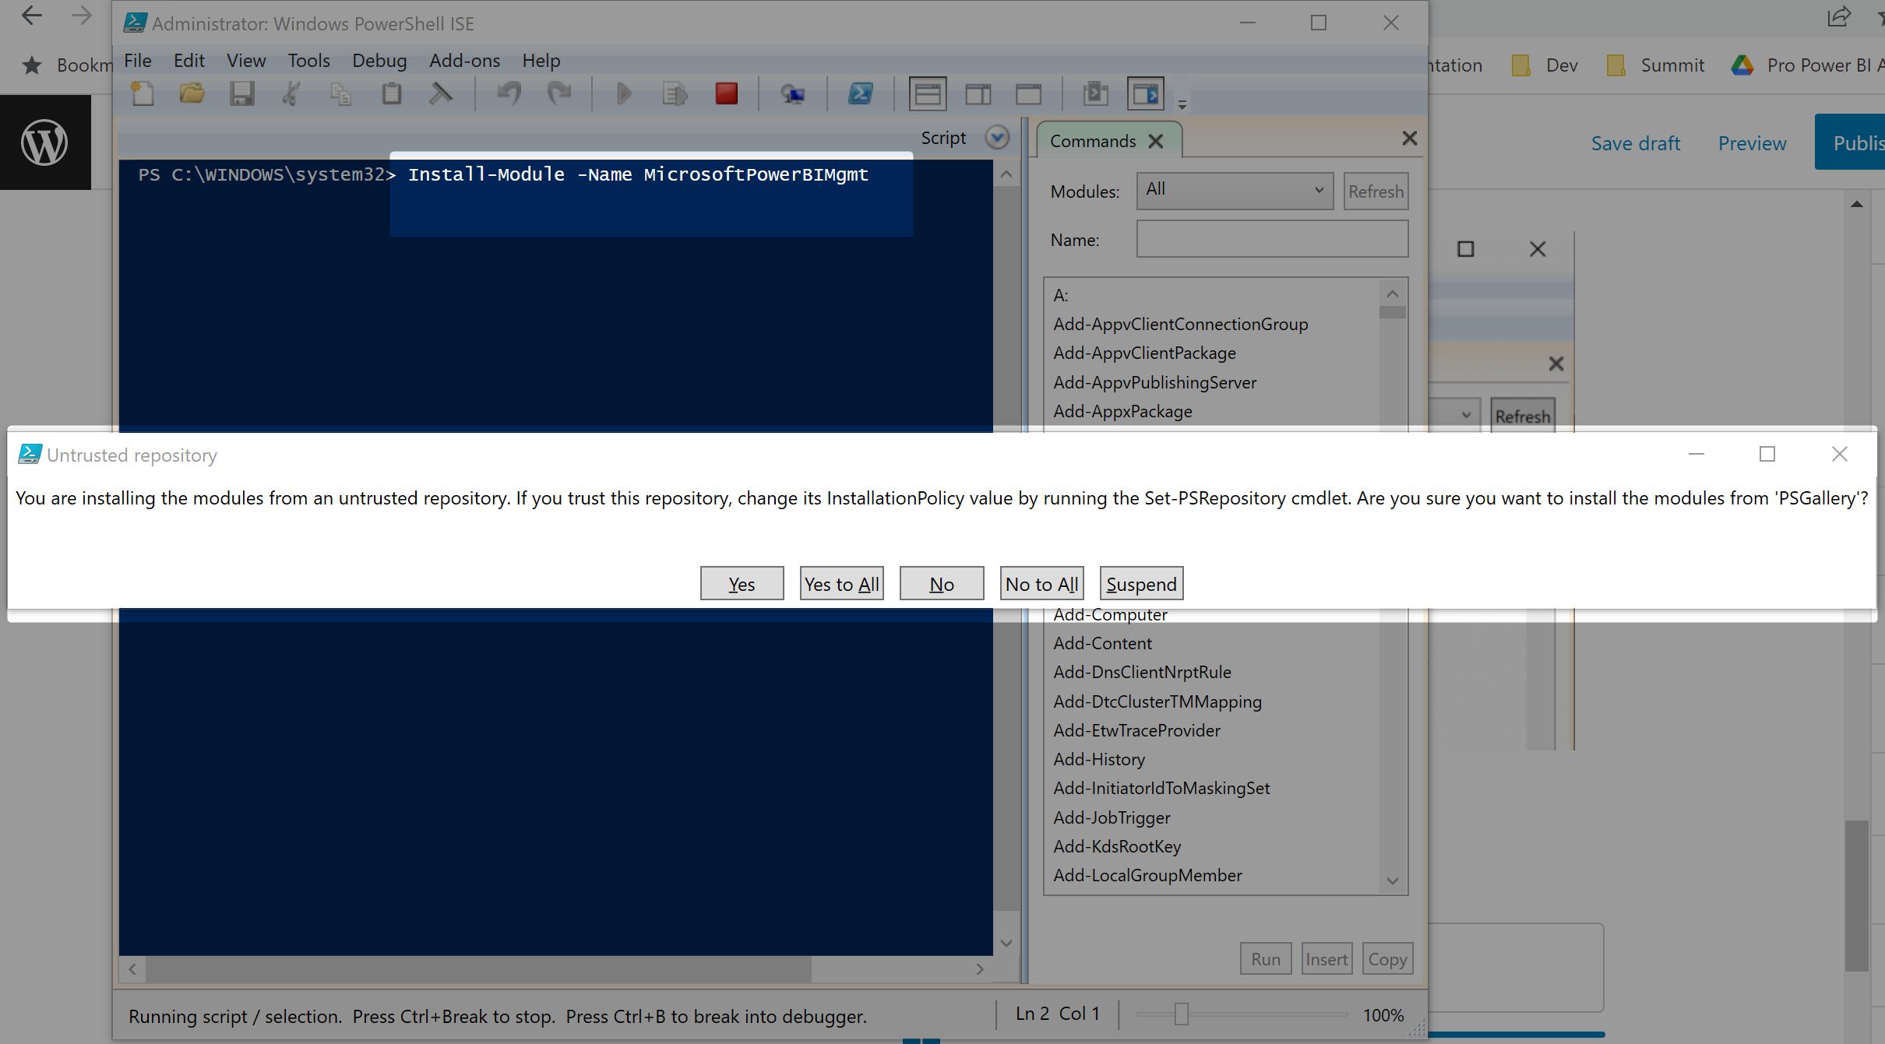Open the Add-ons menu
The width and height of the screenshot is (1885, 1044).
[x=464, y=61]
